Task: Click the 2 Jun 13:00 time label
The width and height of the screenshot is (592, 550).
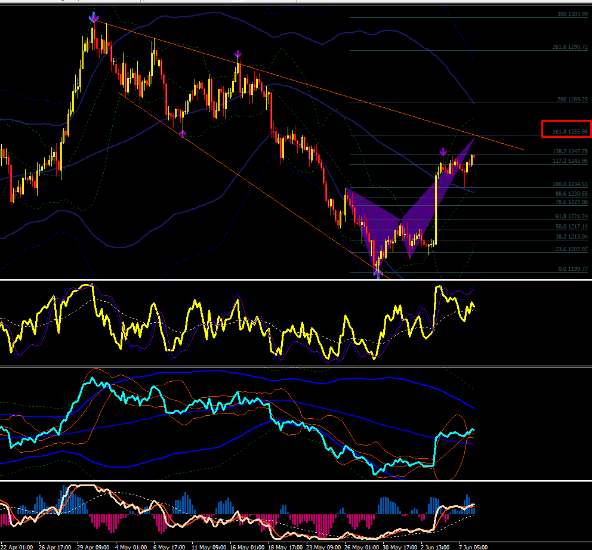Action: click(435, 547)
